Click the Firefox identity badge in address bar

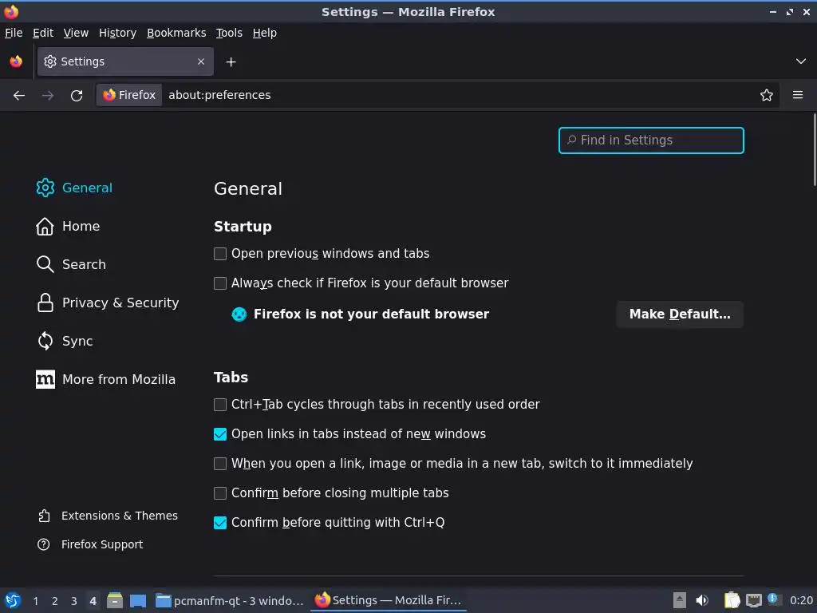pos(129,96)
